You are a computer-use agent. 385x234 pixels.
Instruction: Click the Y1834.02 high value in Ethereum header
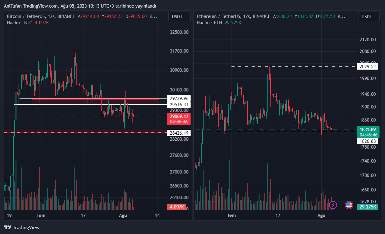[x=304, y=16]
